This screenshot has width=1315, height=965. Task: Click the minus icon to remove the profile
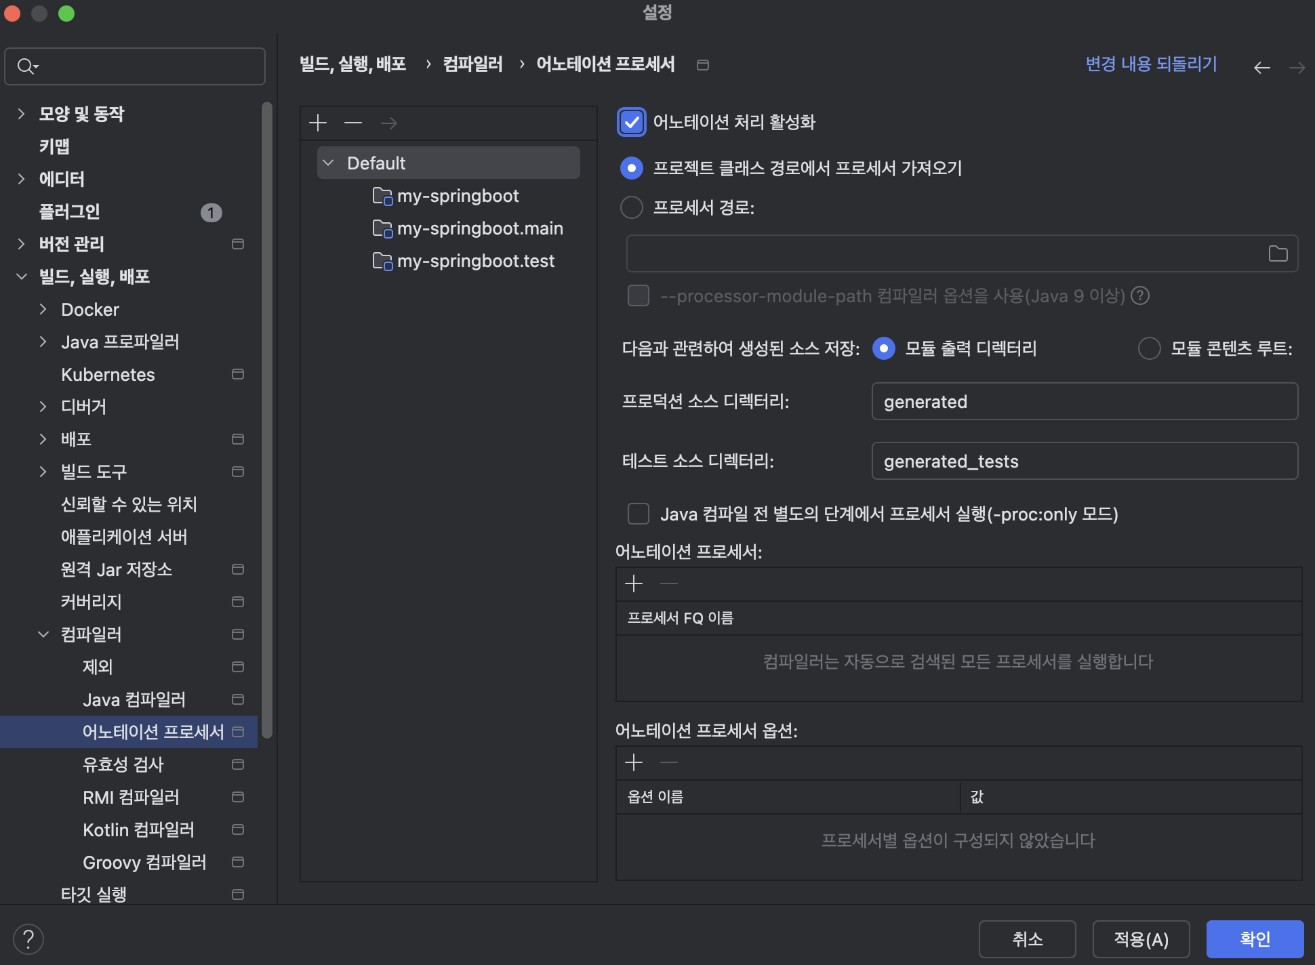pos(353,123)
